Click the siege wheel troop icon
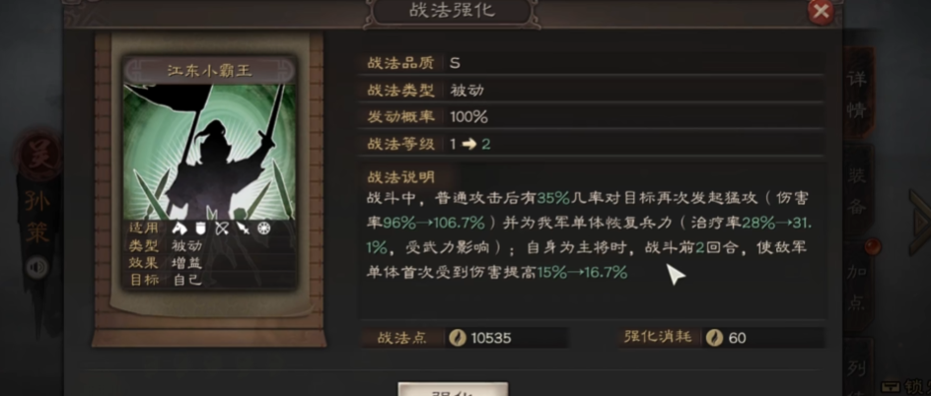The height and width of the screenshot is (396, 931). [x=263, y=229]
